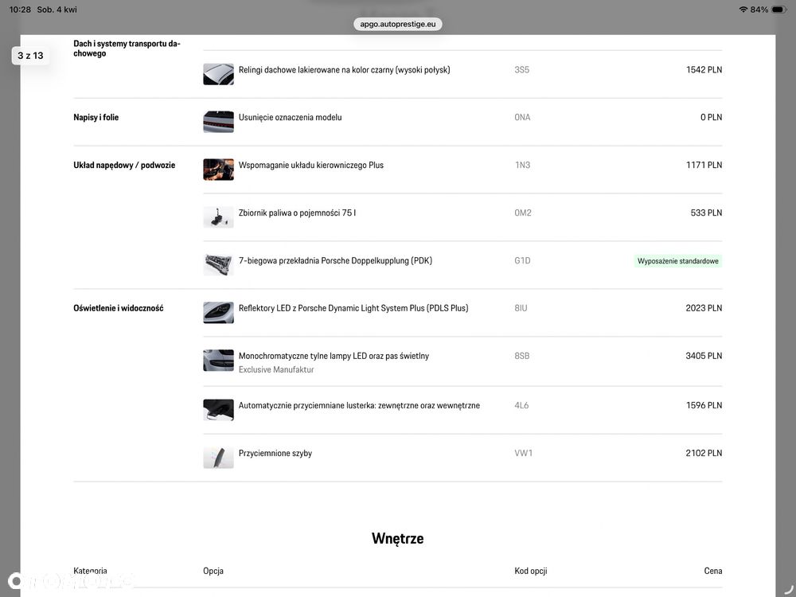This screenshot has height=597, width=796.
Task: Select 'Zbiornik paliwa o pojemności 75 l'
Action: [297, 213]
